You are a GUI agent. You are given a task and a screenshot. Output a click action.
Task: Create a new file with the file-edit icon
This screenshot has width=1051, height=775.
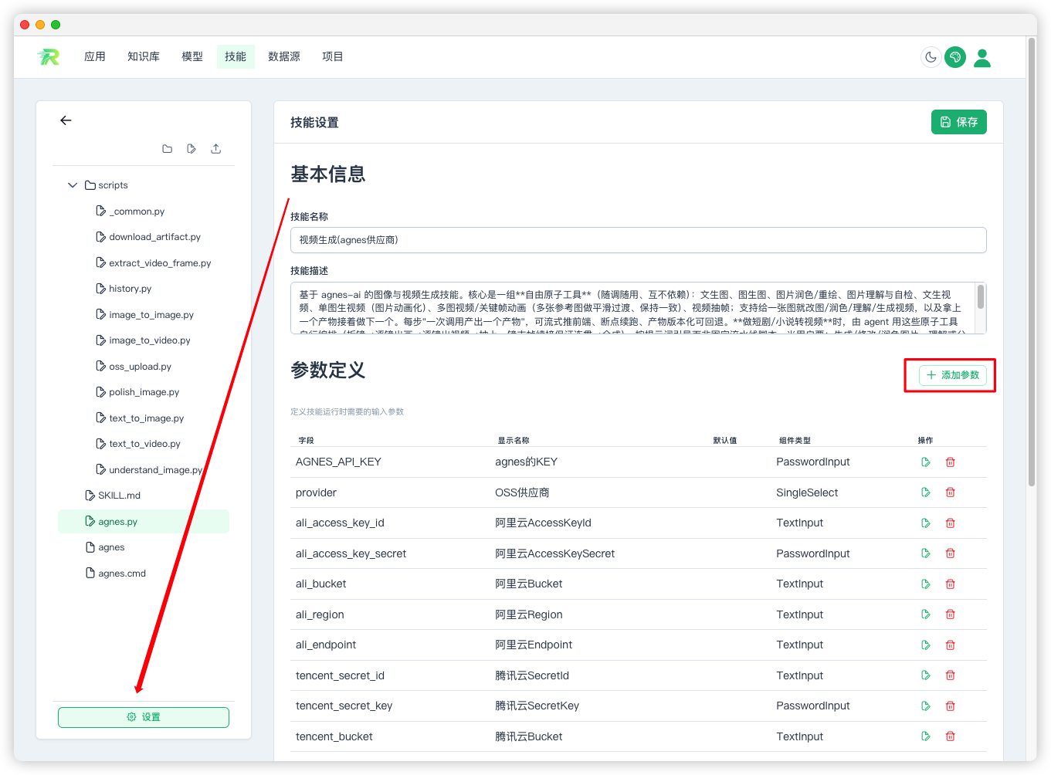point(192,148)
